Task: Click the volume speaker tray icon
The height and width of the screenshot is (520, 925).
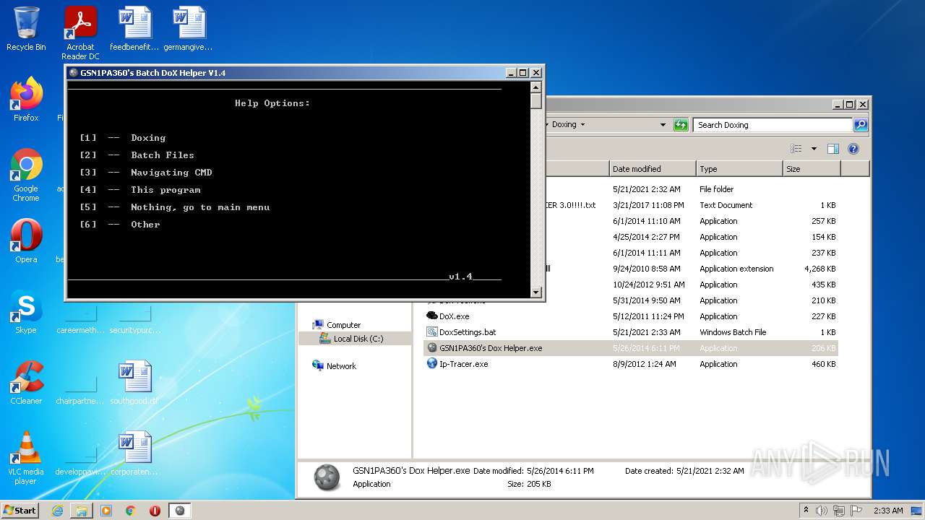Action: pos(822,511)
